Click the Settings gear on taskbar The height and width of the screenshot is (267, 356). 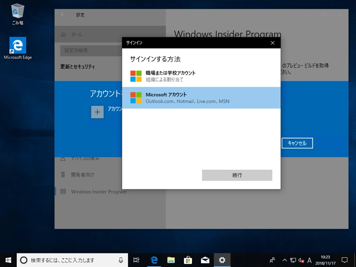click(222, 260)
